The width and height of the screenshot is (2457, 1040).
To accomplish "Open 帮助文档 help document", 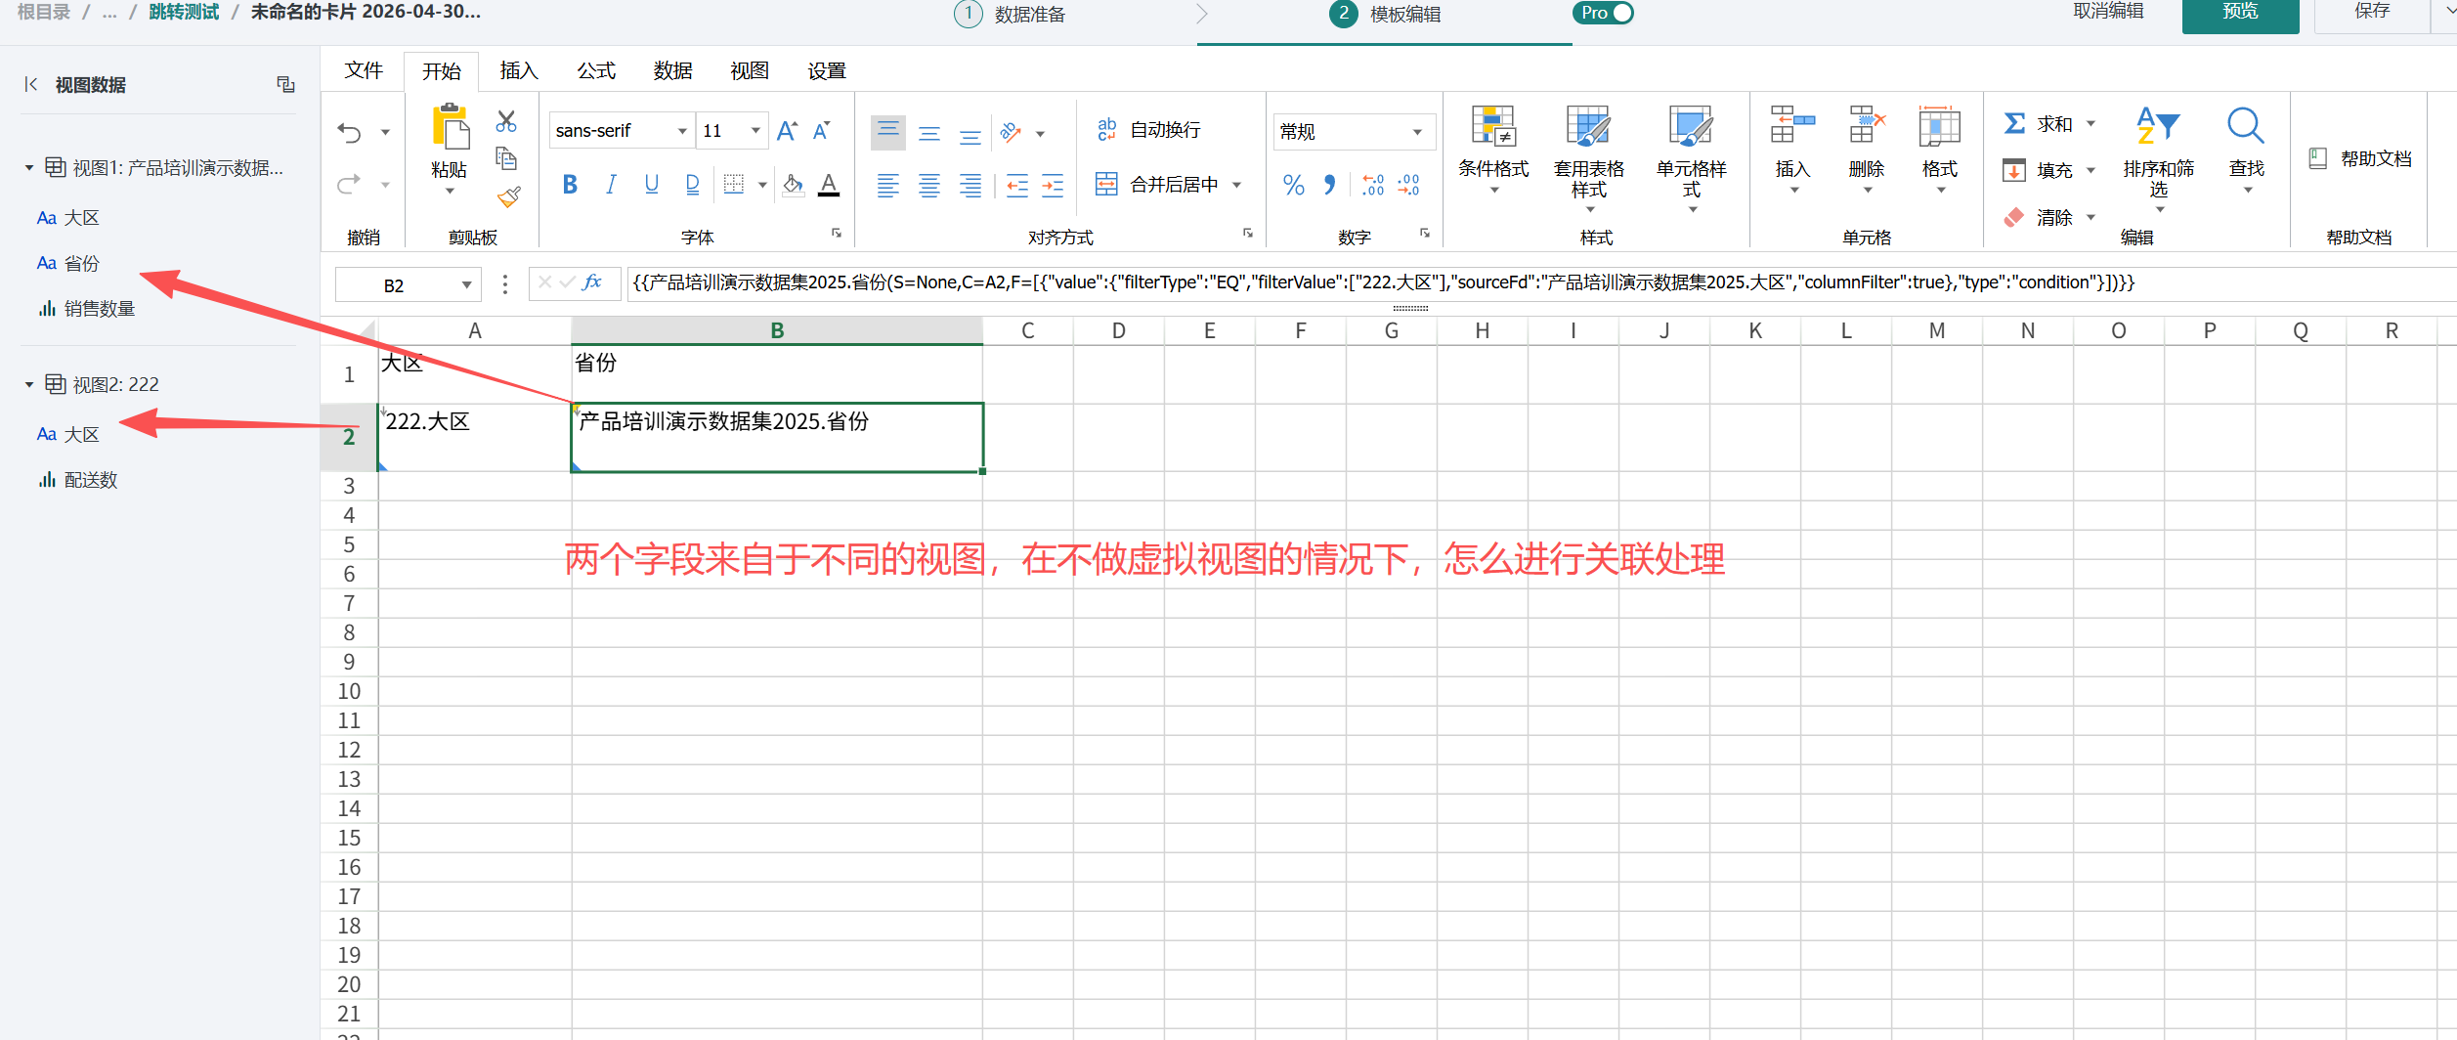I will coord(2360,158).
